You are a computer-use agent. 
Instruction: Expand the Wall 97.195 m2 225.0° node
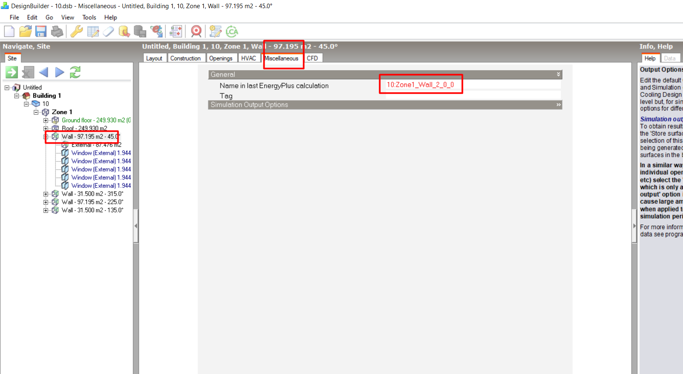(46, 202)
